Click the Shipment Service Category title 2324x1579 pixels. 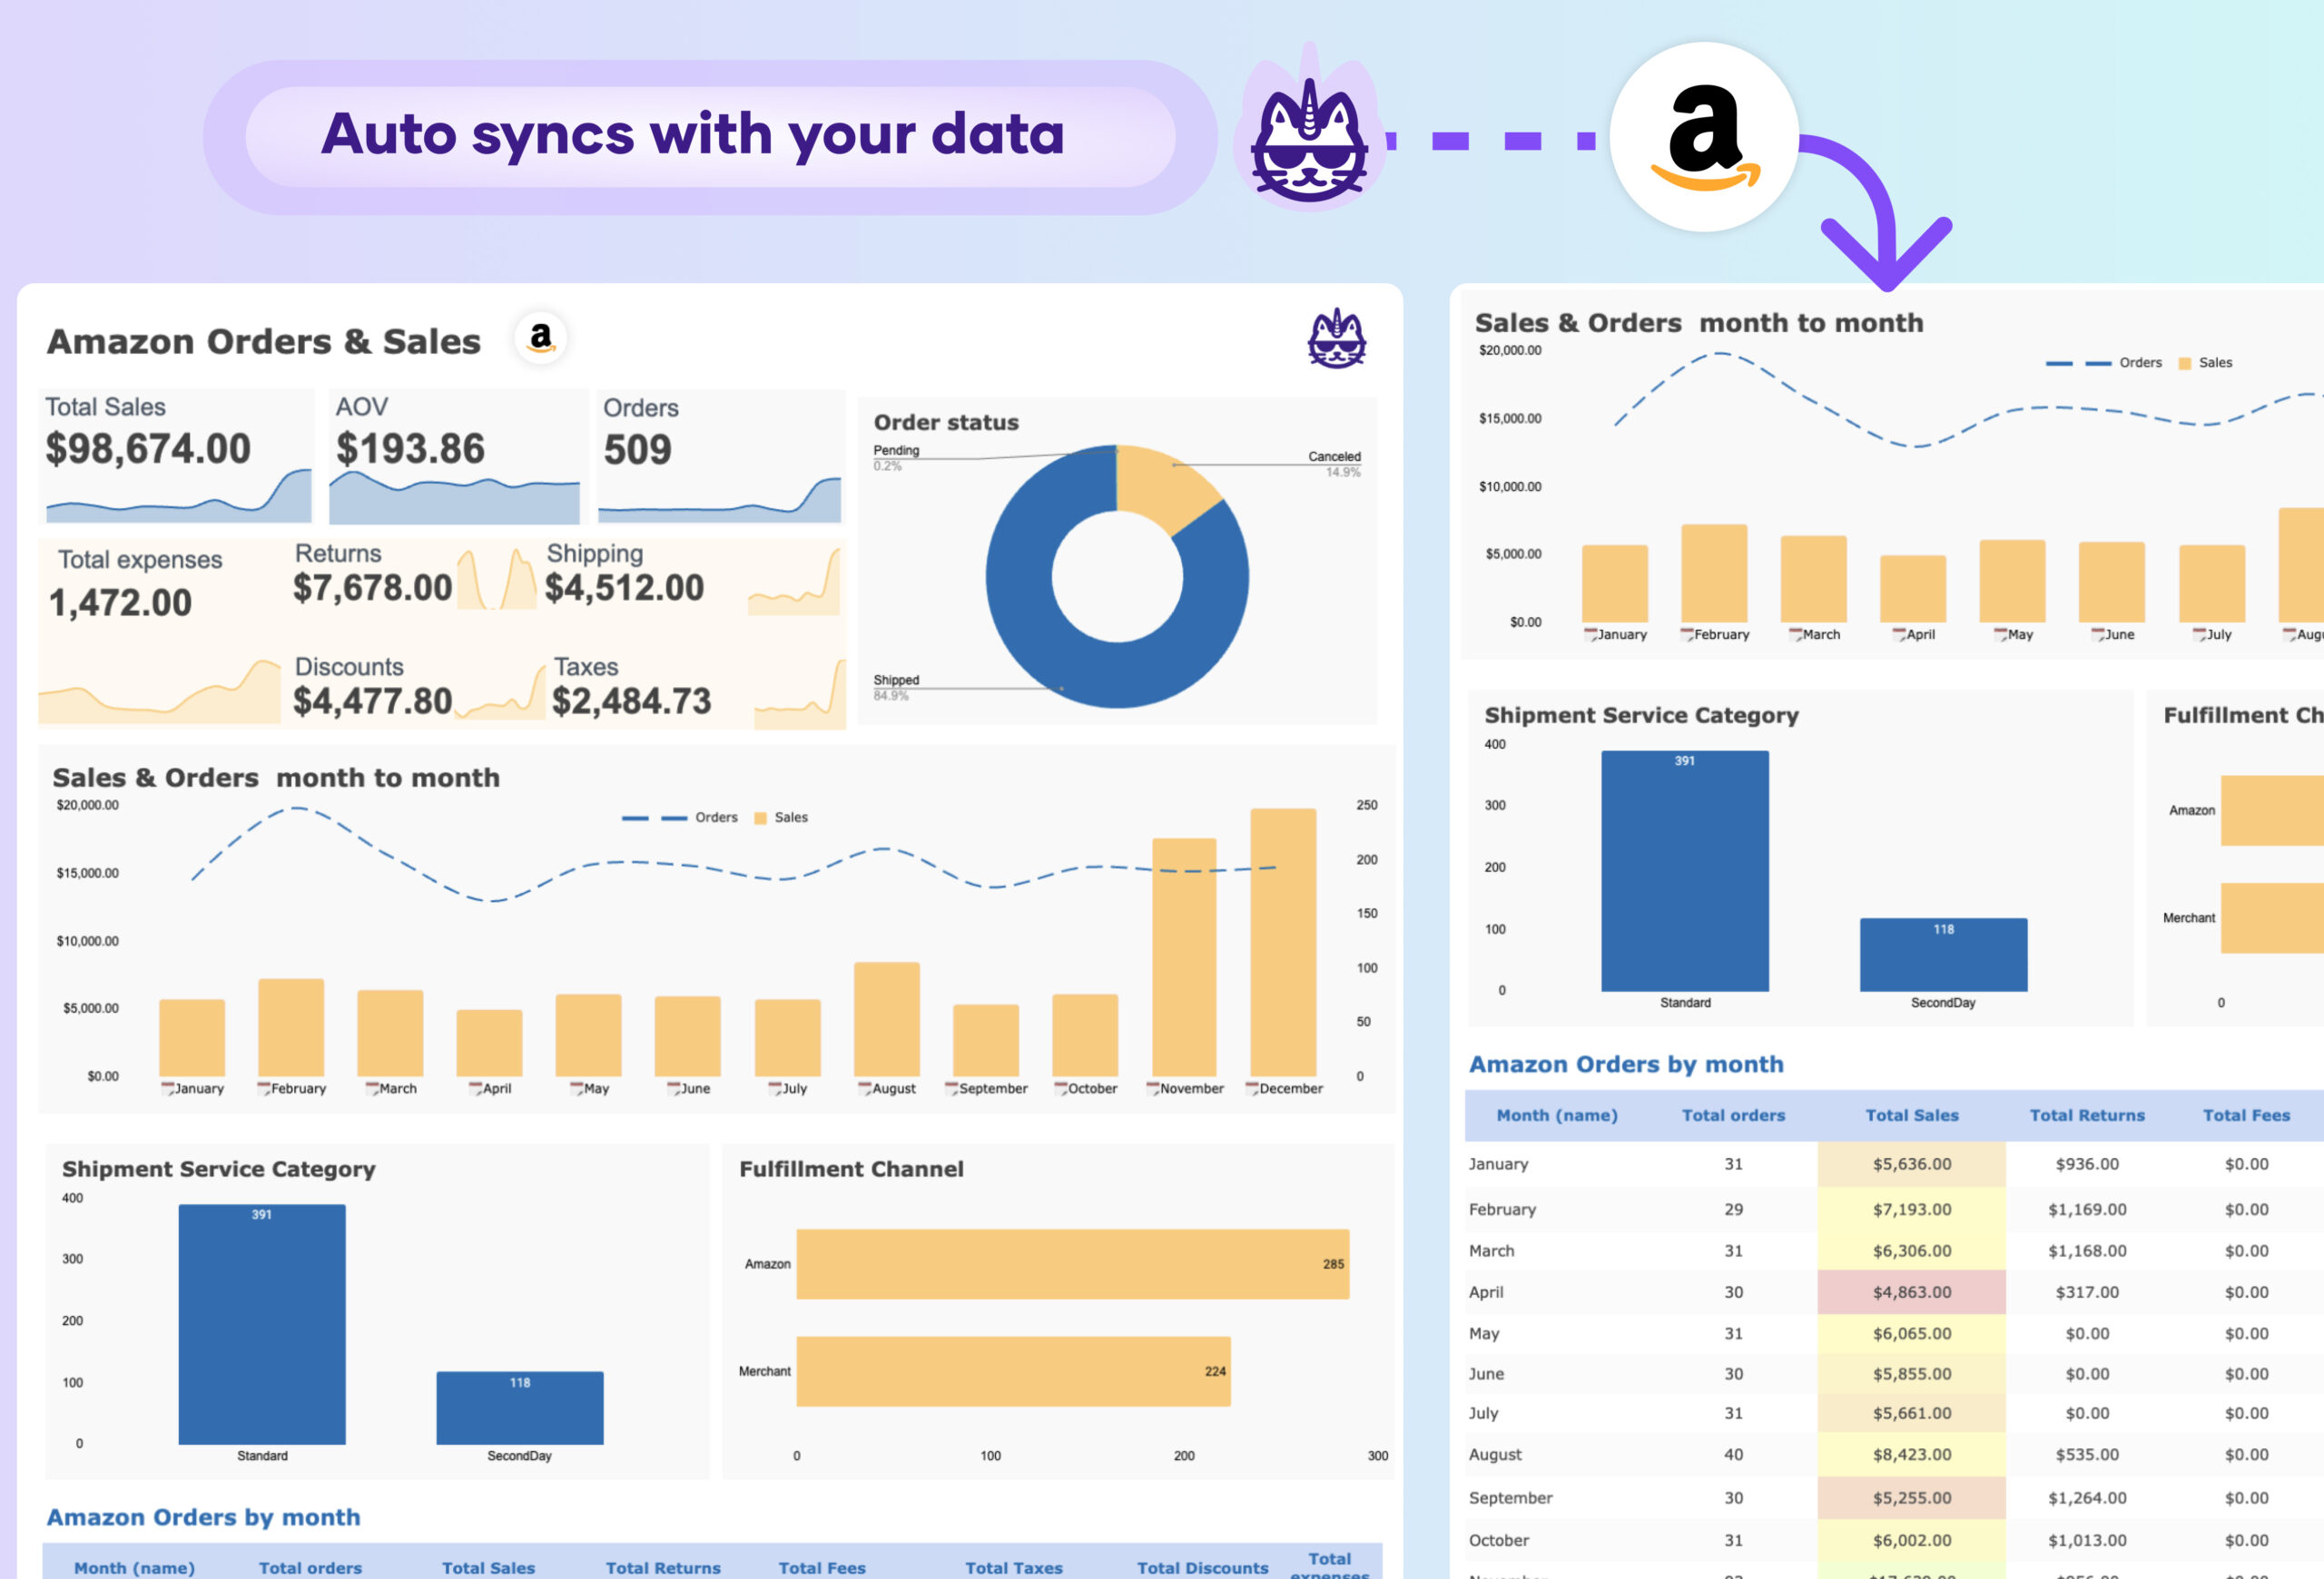tap(218, 1169)
